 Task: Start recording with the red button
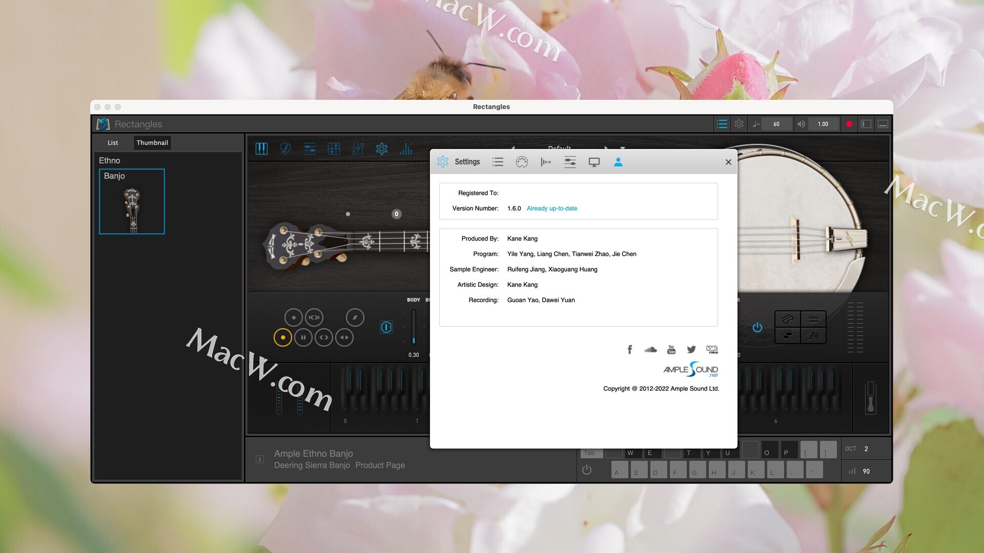coord(849,124)
